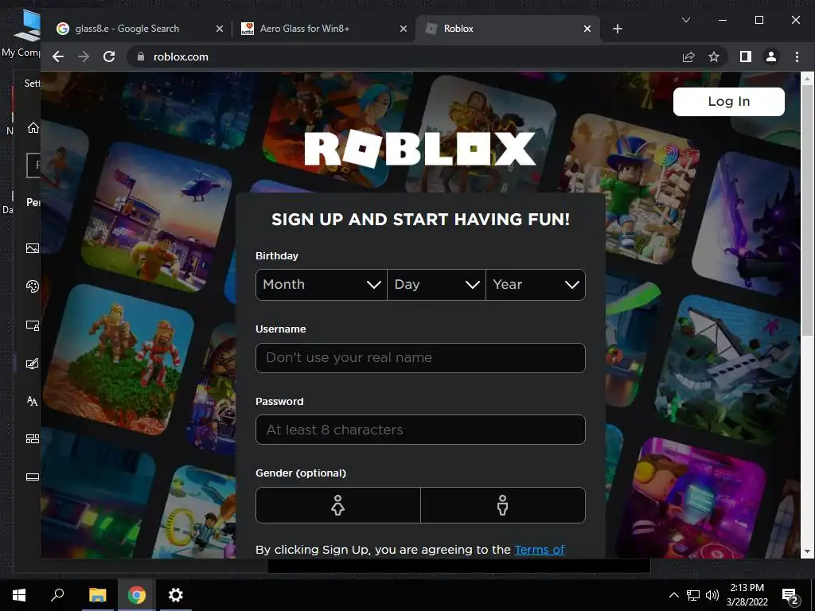The width and height of the screenshot is (815, 611).
Task: Open the Month birthday dropdown
Action: [322, 285]
